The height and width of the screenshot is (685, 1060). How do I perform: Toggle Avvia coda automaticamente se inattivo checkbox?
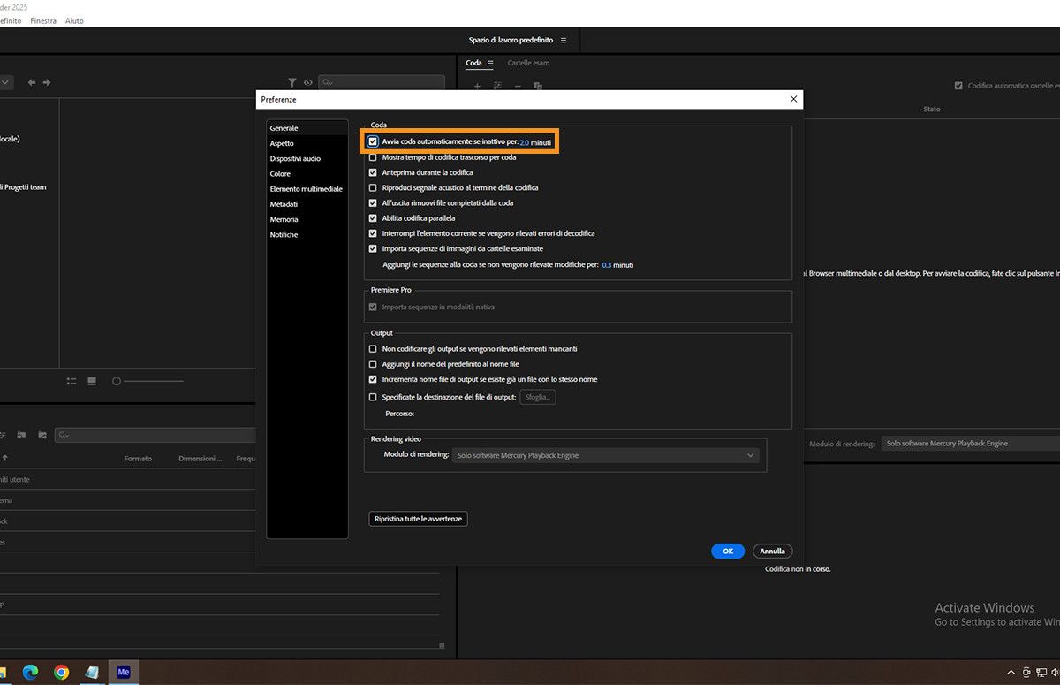373,141
